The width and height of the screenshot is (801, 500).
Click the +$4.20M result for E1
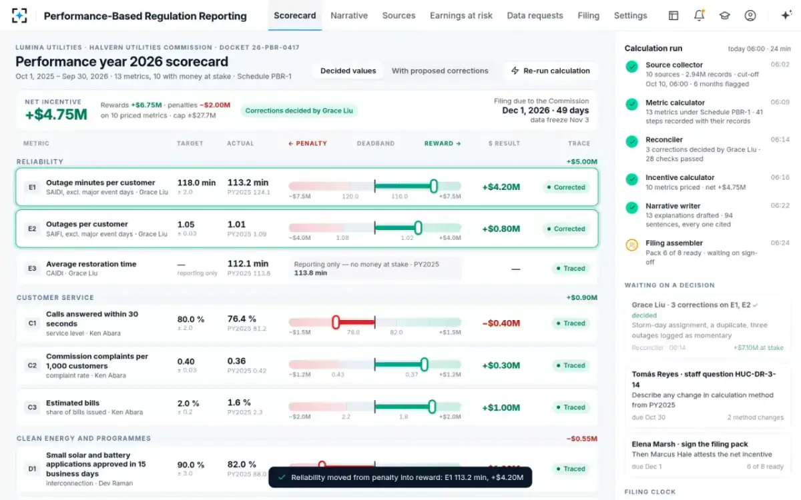tap(501, 187)
